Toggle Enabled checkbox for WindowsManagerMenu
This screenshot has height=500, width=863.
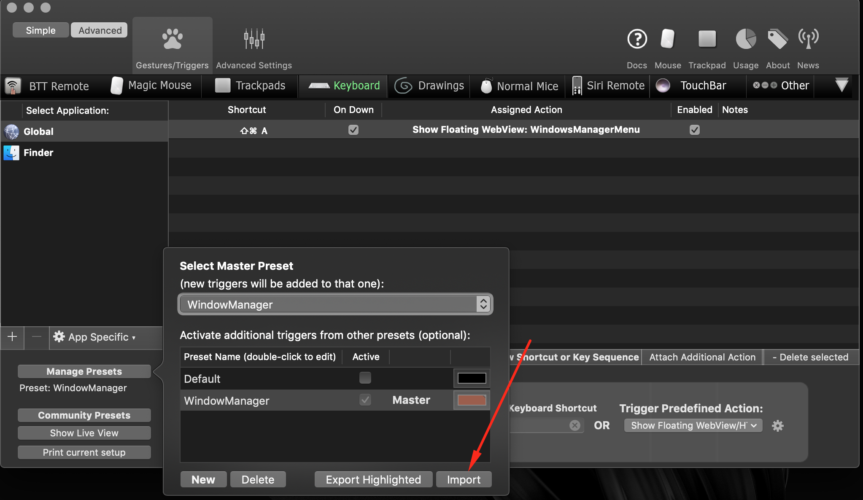coord(694,130)
